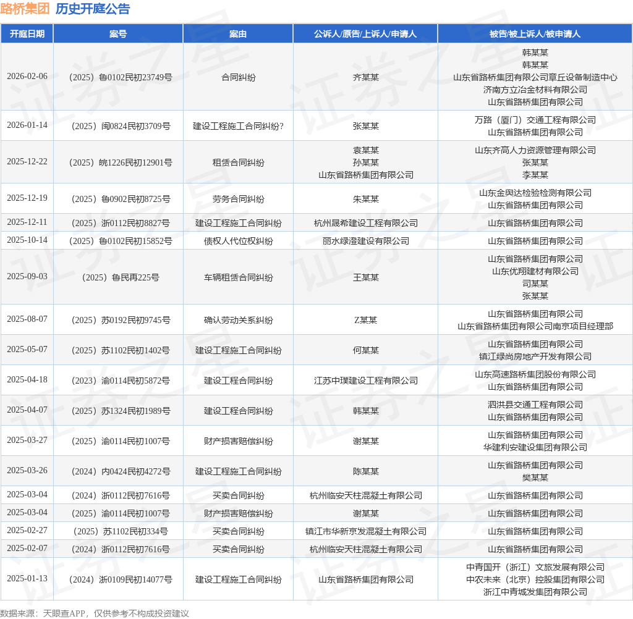The image size is (633, 619).
Task: Click 华建利安建设集团有限公司
Action: pos(535,447)
